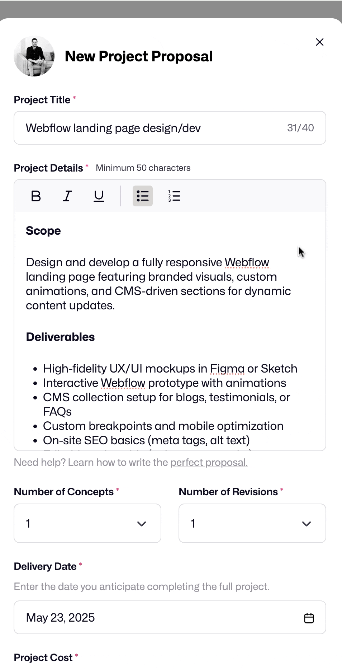Expand the Number of Concepts dropdown

coord(87,523)
